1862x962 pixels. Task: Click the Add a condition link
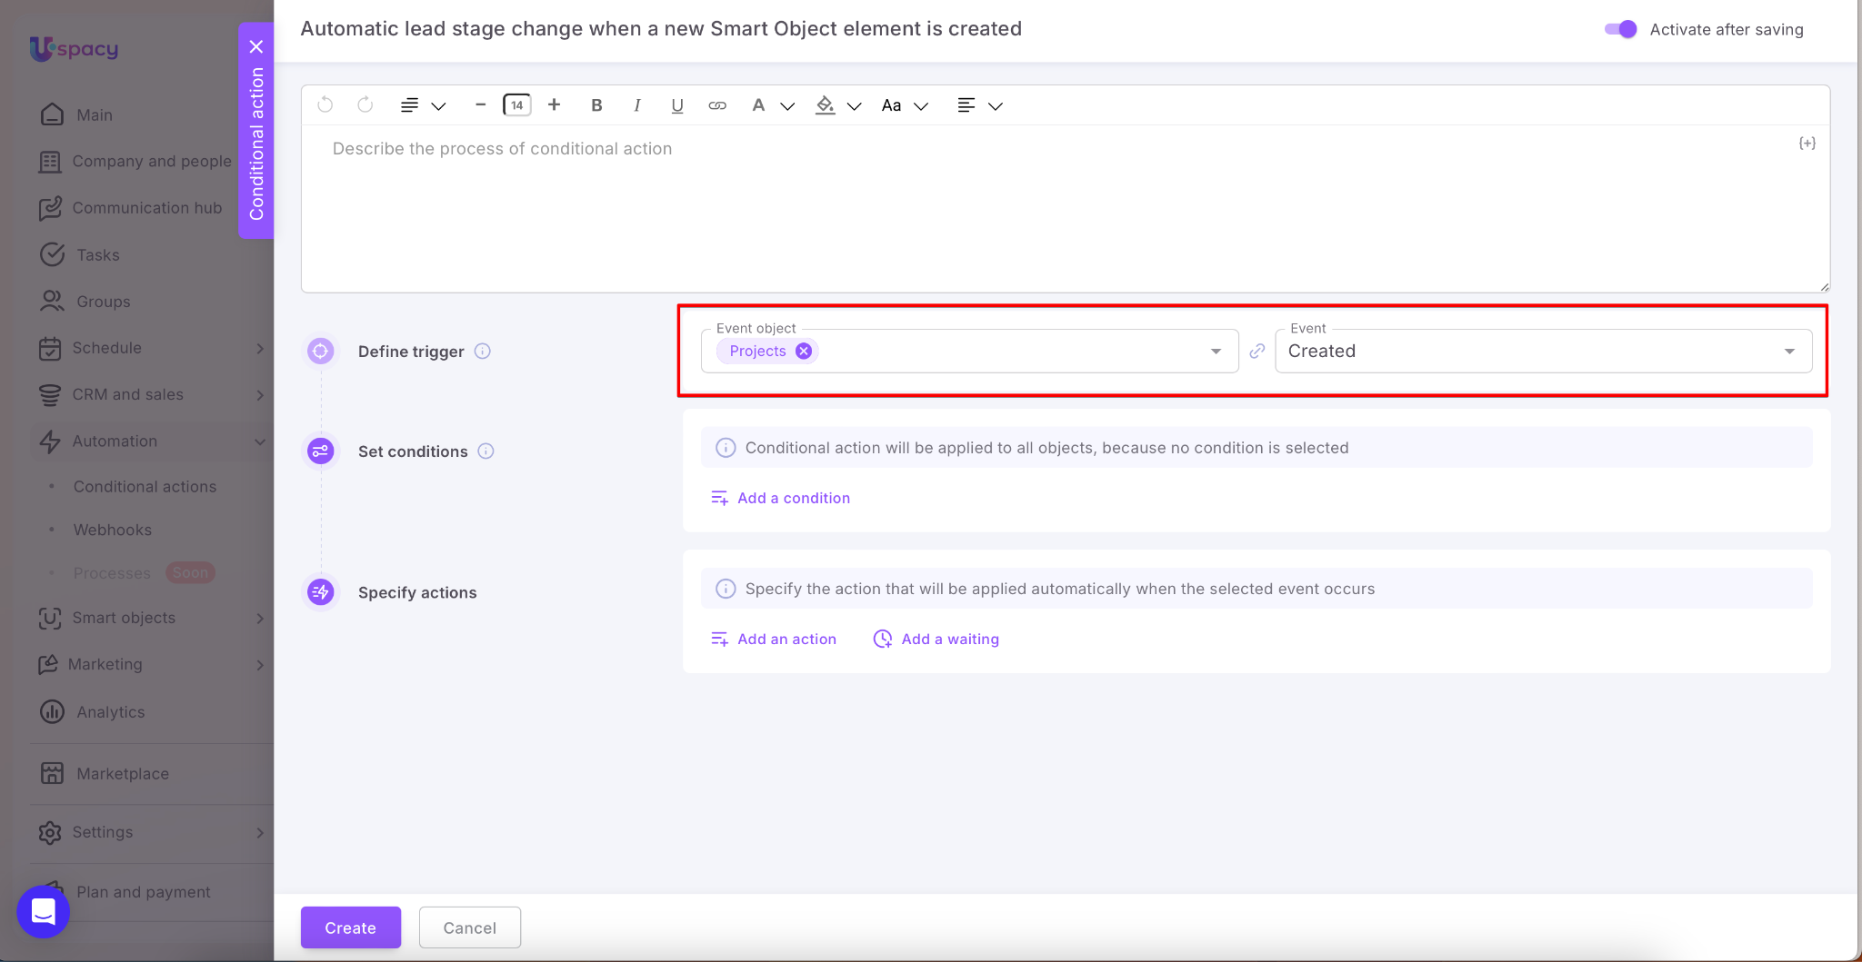click(x=793, y=498)
